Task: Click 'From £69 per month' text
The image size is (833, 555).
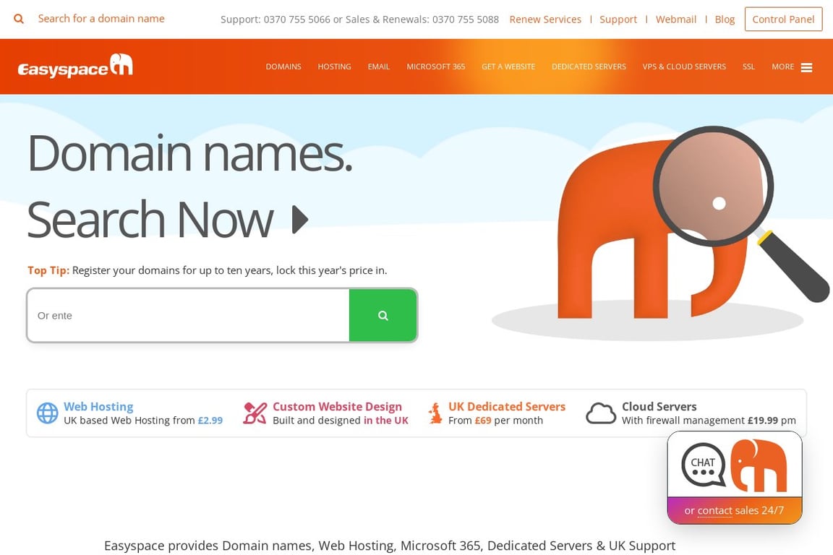Action: pos(495,420)
